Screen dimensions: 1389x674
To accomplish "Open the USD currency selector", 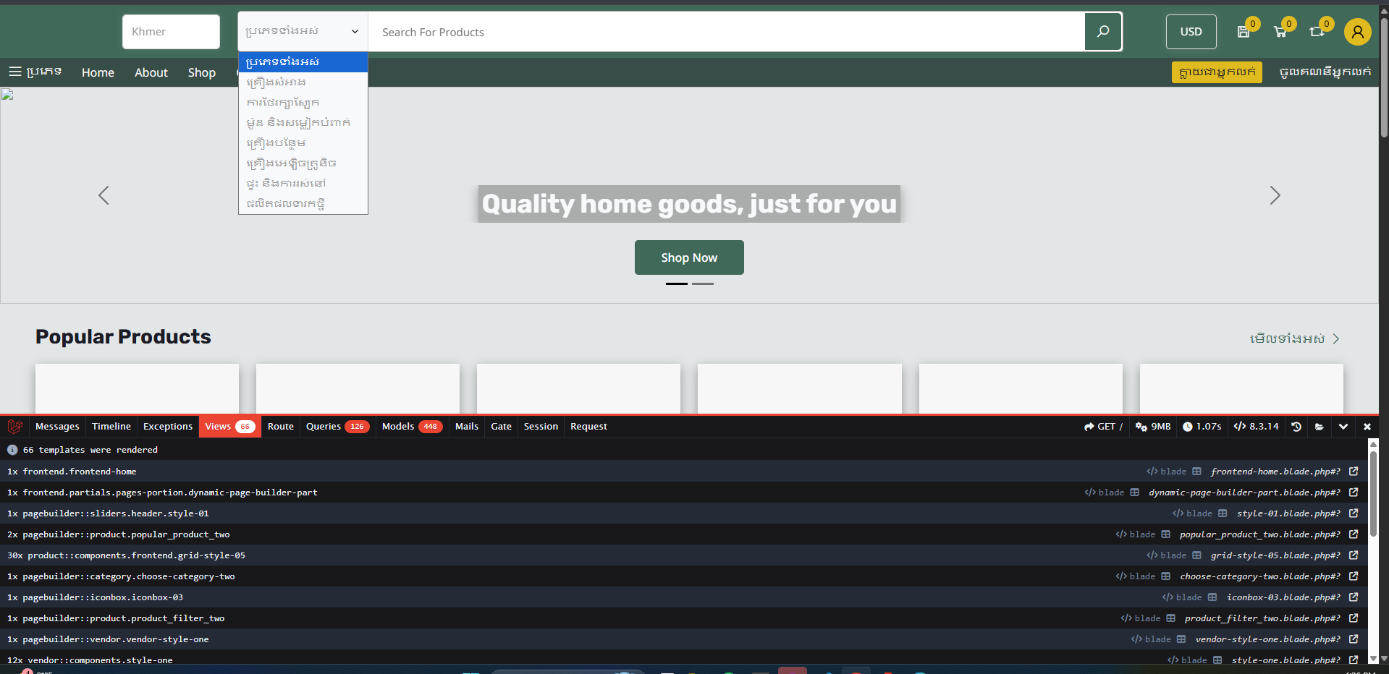I will point(1191,32).
